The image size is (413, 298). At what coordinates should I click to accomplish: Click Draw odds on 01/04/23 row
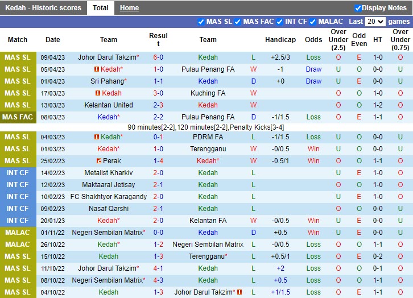[x=313, y=81]
